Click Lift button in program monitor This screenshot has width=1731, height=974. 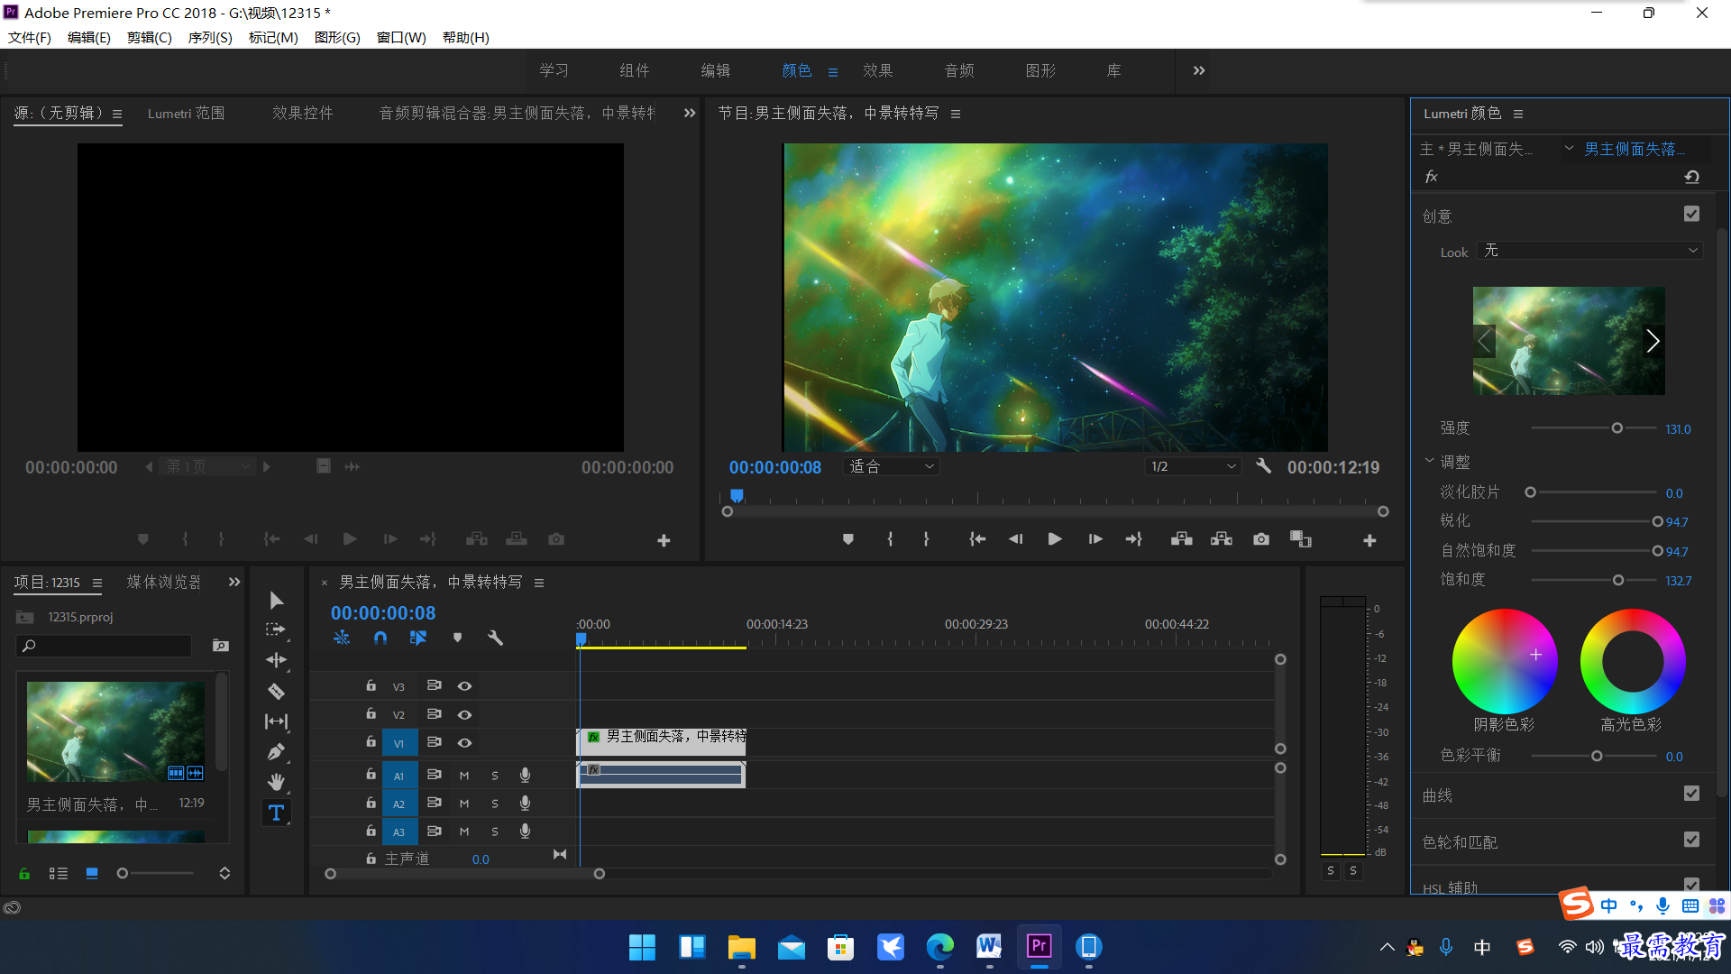tap(1182, 539)
